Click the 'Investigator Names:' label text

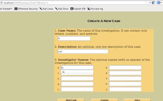pos(73,60)
